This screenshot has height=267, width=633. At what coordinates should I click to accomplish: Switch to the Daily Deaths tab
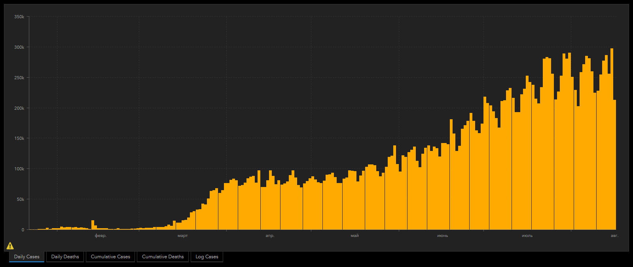[65, 257]
